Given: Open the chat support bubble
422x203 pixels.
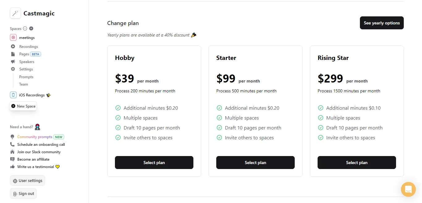Looking at the screenshot, I should click(408, 189).
